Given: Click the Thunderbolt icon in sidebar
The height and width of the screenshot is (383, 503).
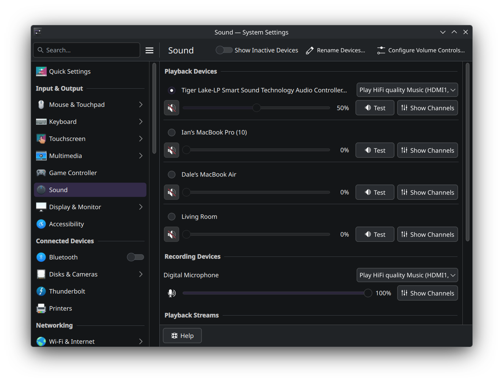Looking at the screenshot, I should 41,291.
